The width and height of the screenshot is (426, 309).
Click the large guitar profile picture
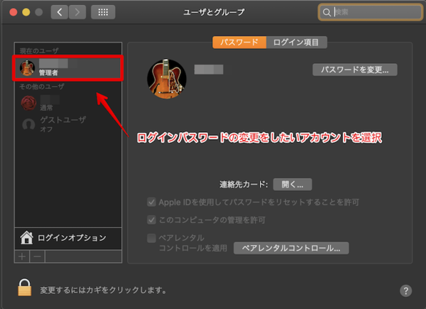click(167, 79)
